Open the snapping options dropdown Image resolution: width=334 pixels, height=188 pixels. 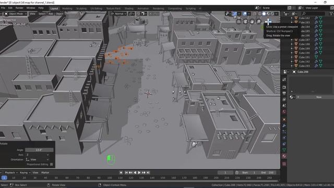144,14
